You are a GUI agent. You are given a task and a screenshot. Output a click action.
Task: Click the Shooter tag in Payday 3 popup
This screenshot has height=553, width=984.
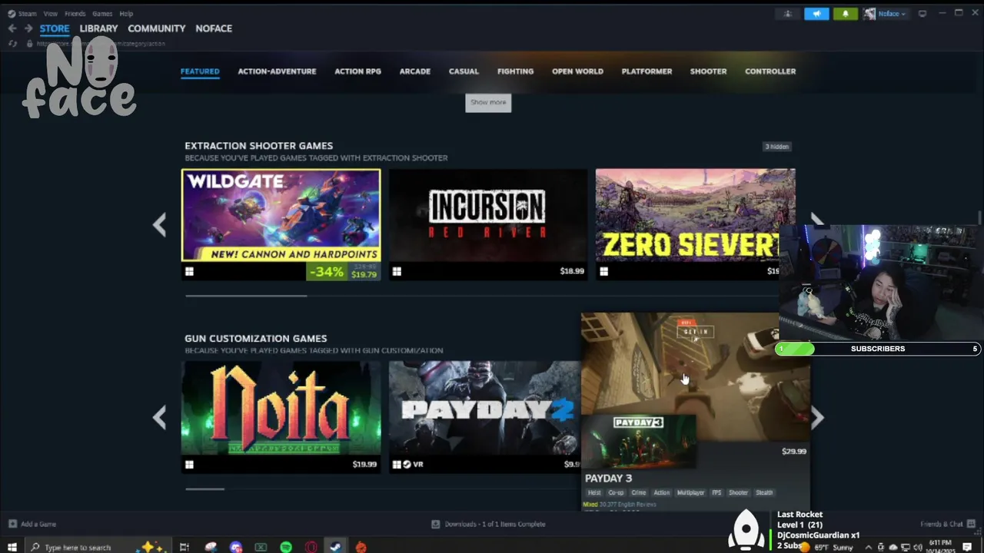pos(738,493)
